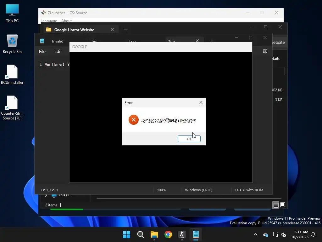Image resolution: width=322 pixels, height=242 pixels.
Task: Switch to the Invalid tab in Notepad
Action: 58,41
